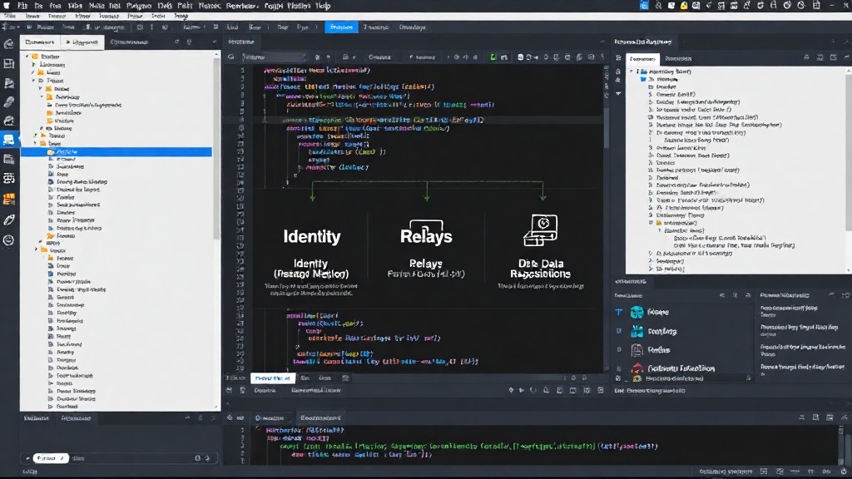Click the red house icon in the lower right list
852x479 pixels.
click(x=637, y=368)
